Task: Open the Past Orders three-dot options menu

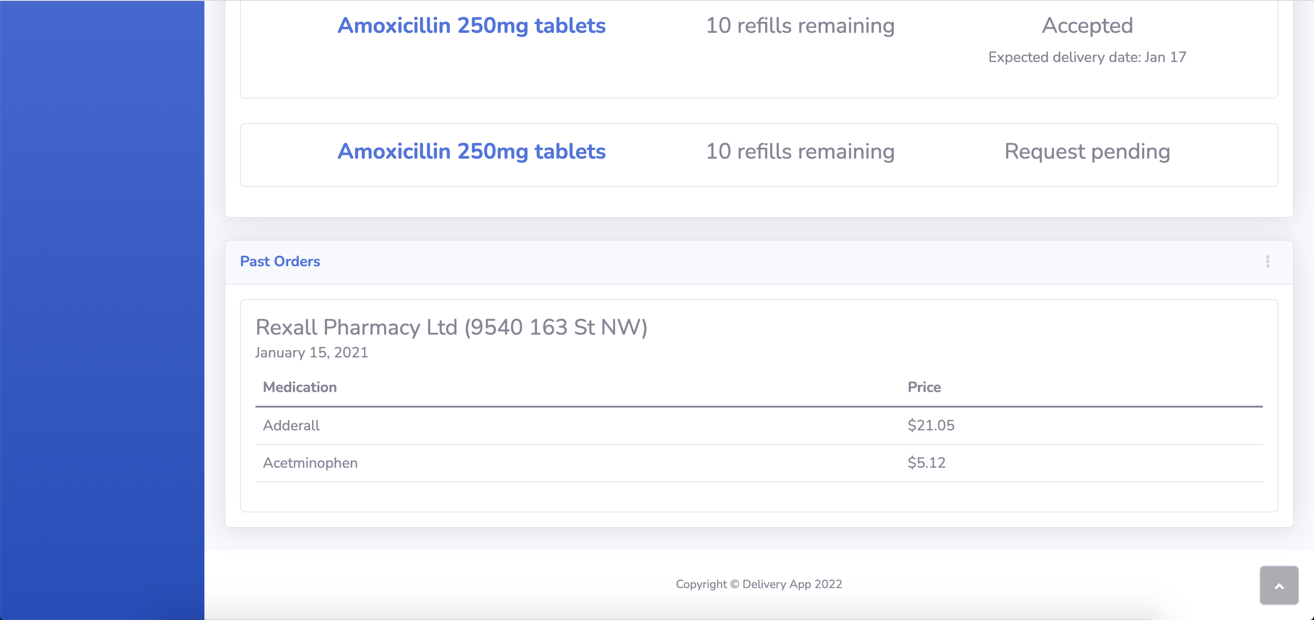Action: pyautogui.click(x=1267, y=262)
